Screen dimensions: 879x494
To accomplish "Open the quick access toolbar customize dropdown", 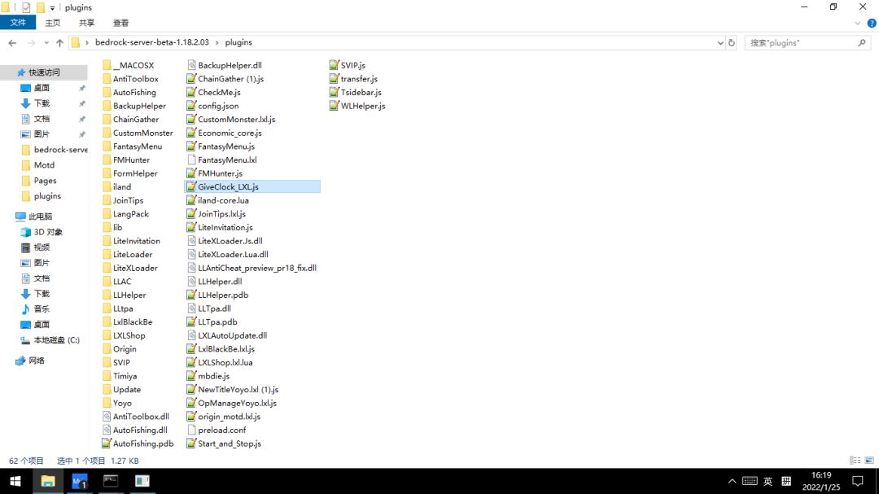I will [52, 8].
